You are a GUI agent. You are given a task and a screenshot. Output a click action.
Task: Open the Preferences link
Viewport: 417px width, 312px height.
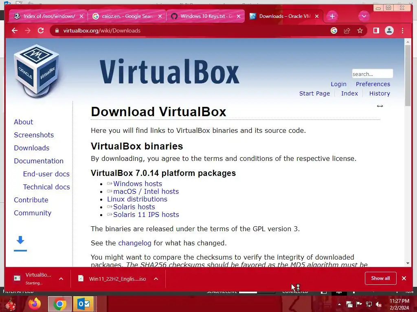(x=373, y=84)
